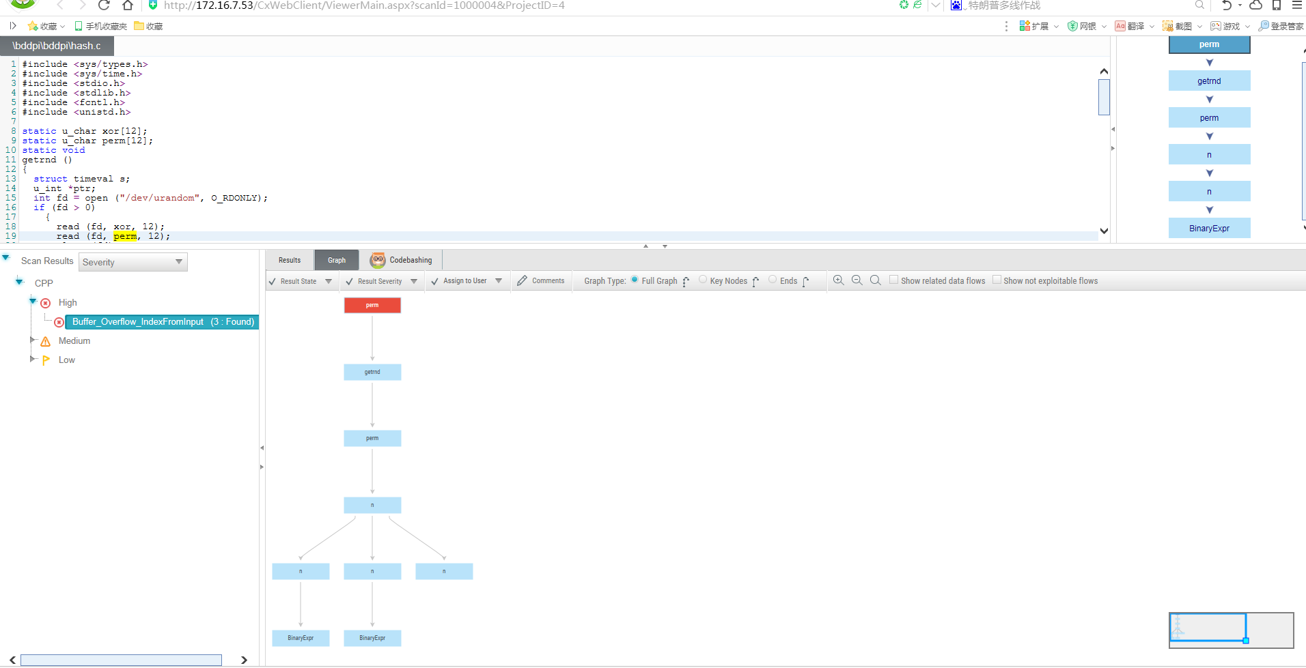The width and height of the screenshot is (1306, 668).
Task: Select the \bddpi\bddpi\hash.c file tab
Action: click(57, 46)
